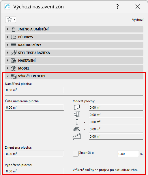
Task: Click the low ceiling slope subtraction icon
Action: click(77, 136)
